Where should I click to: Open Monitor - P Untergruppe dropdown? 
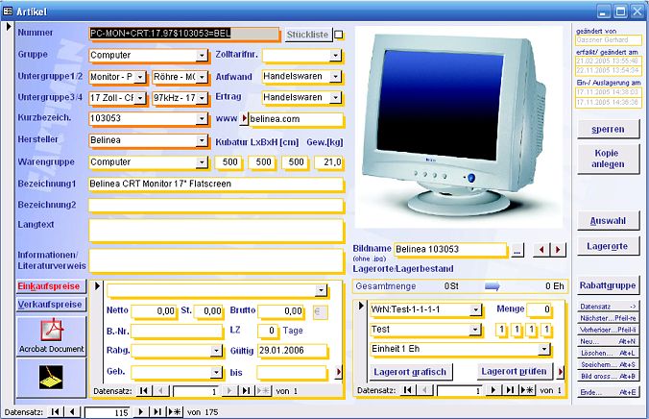[140, 77]
